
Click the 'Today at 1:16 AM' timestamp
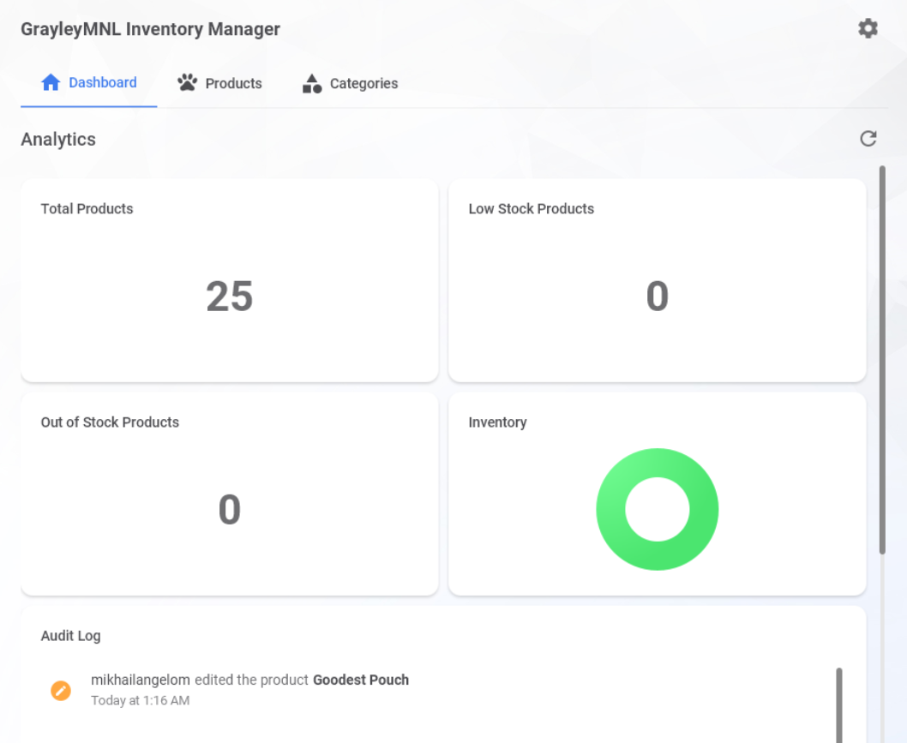140,700
